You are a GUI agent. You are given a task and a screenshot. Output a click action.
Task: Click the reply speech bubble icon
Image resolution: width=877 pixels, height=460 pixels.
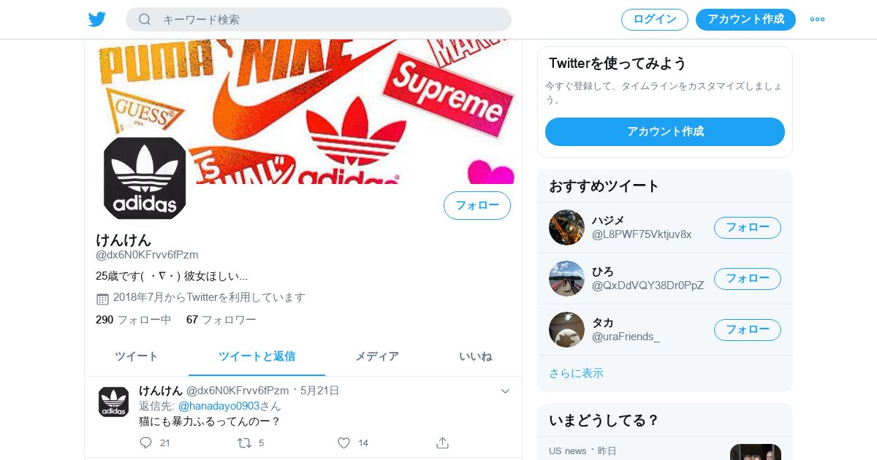click(x=145, y=442)
